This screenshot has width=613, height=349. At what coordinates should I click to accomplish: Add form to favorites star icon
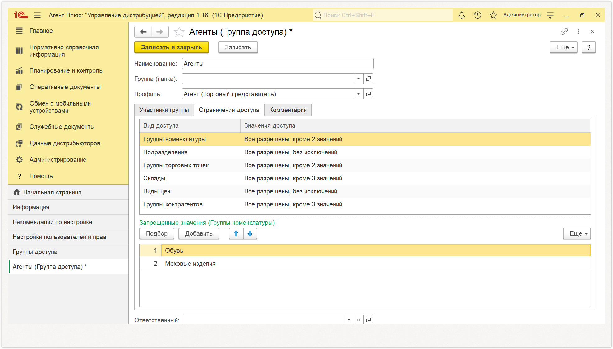[x=179, y=32]
